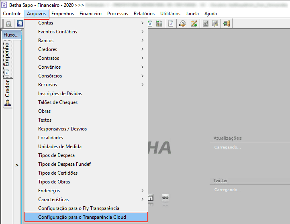Image resolution: width=290 pixels, height=224 pixels.
Task: Click the Arquivos menu in the menu bar
Action: point(37,14)
